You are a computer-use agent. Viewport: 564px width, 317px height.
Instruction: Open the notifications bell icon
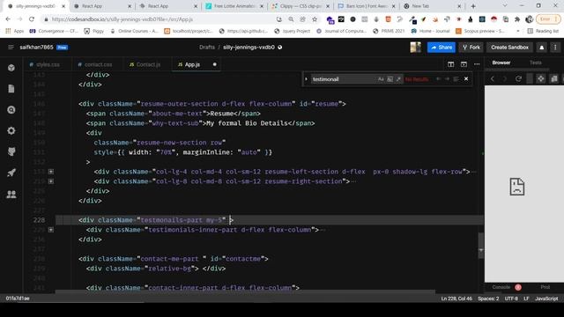pyautogui.click(x=542, y=48)
